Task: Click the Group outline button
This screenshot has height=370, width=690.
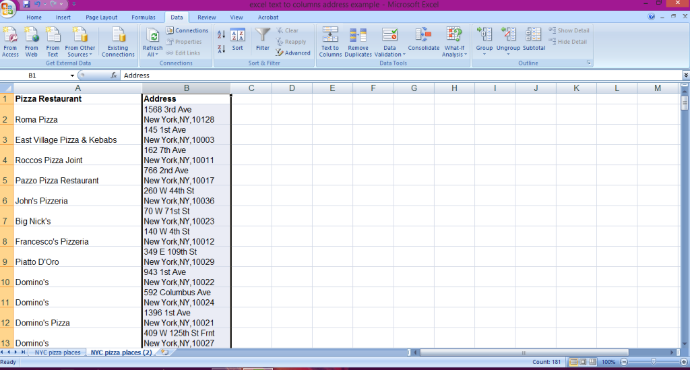Action: point(484,41)
